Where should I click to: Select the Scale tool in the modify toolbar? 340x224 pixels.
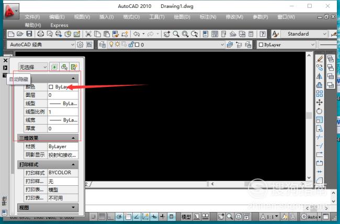tap(320, 120)
